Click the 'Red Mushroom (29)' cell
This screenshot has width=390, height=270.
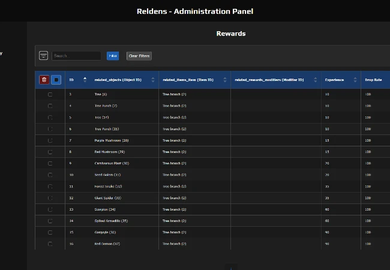click(110, 152)
